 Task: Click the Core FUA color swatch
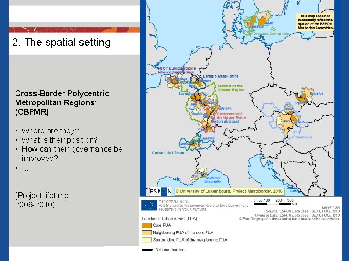click(146, 225)
